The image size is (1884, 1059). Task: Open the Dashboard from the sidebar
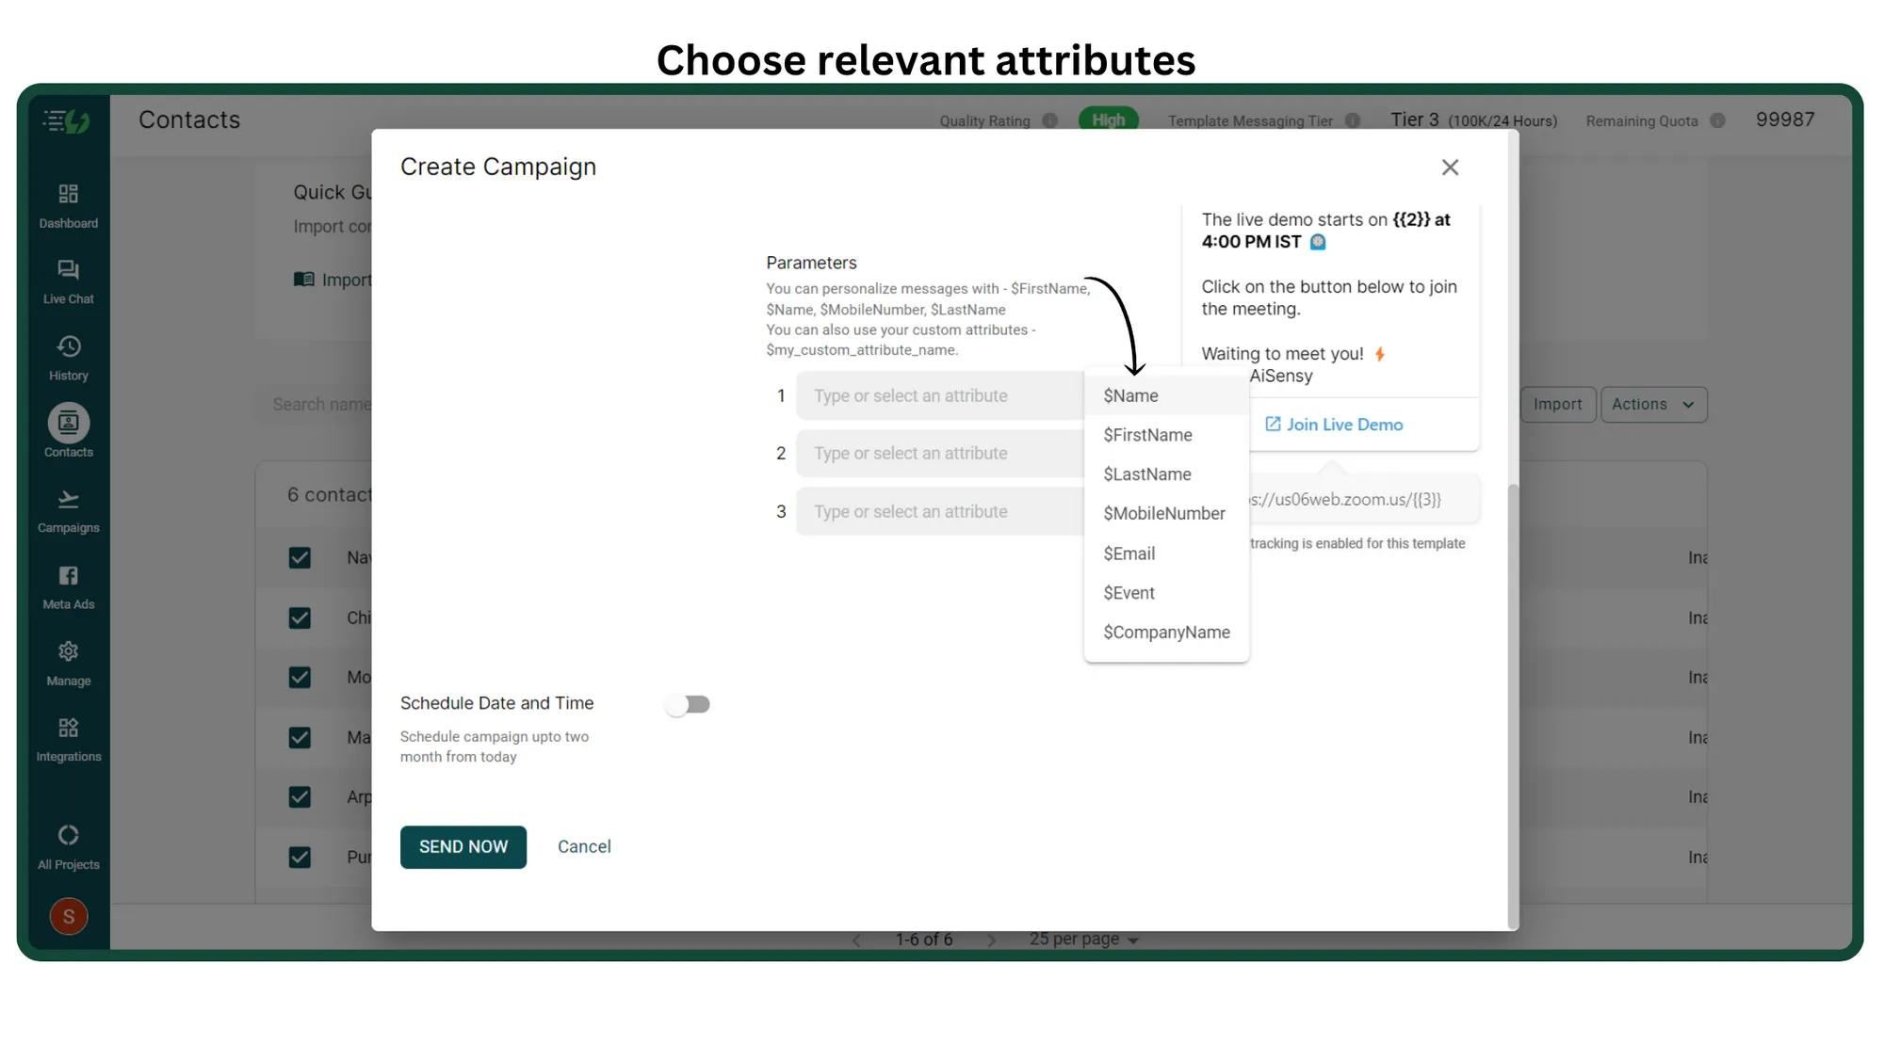[68, 202]
